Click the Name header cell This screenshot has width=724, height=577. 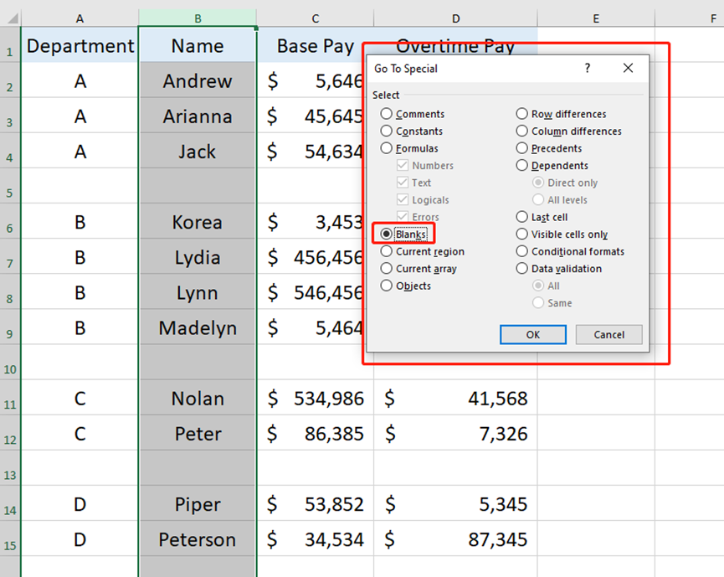pyautogui.click(x=198, y=45)
